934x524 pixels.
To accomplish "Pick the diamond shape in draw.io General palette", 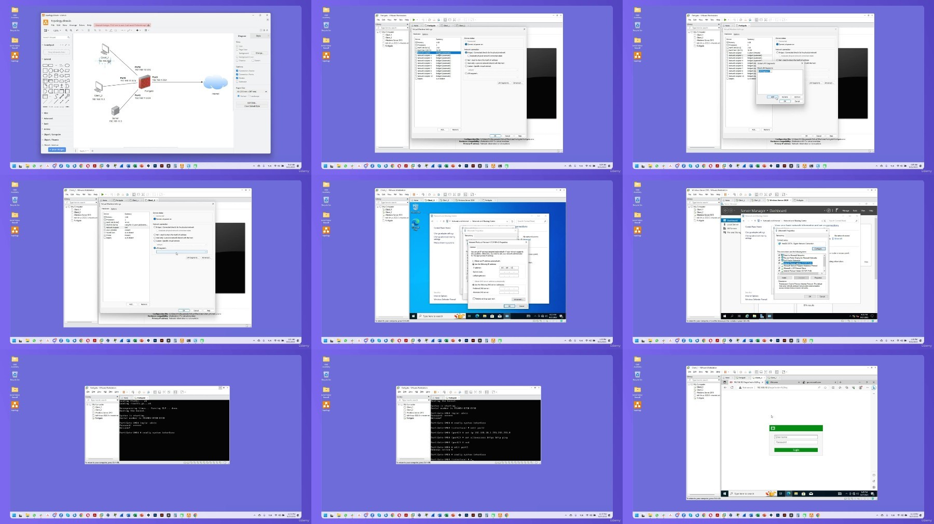I will click(x=62, y=70).
